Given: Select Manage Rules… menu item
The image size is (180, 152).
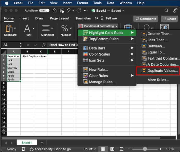Looking at the screenshot, I should click(107, 82).
